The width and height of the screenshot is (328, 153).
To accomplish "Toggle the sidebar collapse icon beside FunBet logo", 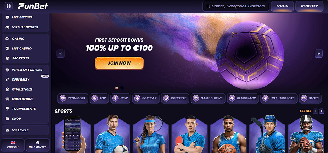I will point(9,6).
